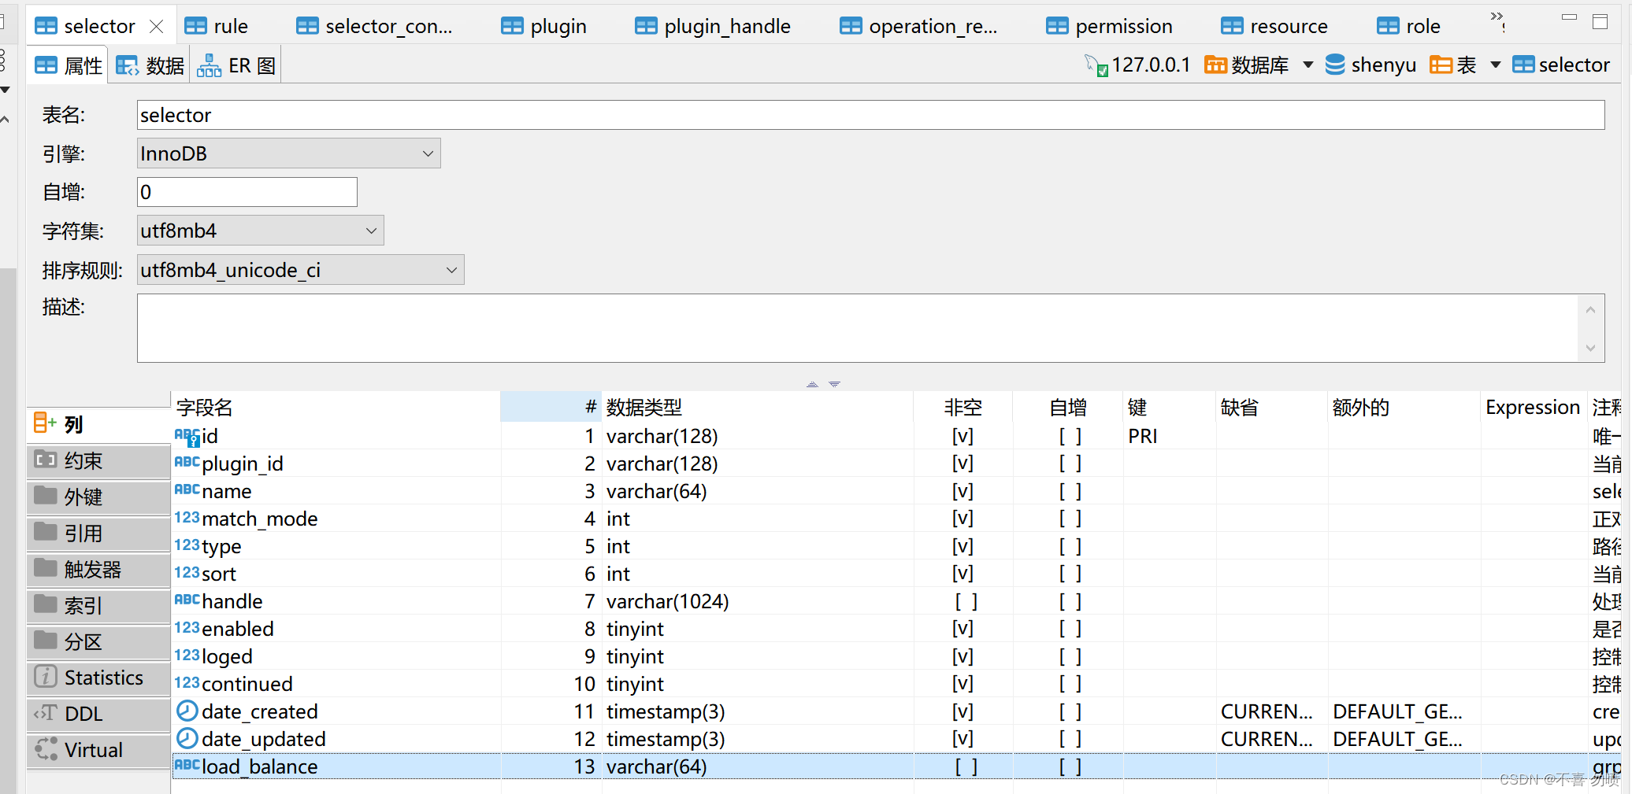Select the 约束 constraints section
Viewport: 1632px width, 794px height.
pyautogui.click(x=98, y=460)
